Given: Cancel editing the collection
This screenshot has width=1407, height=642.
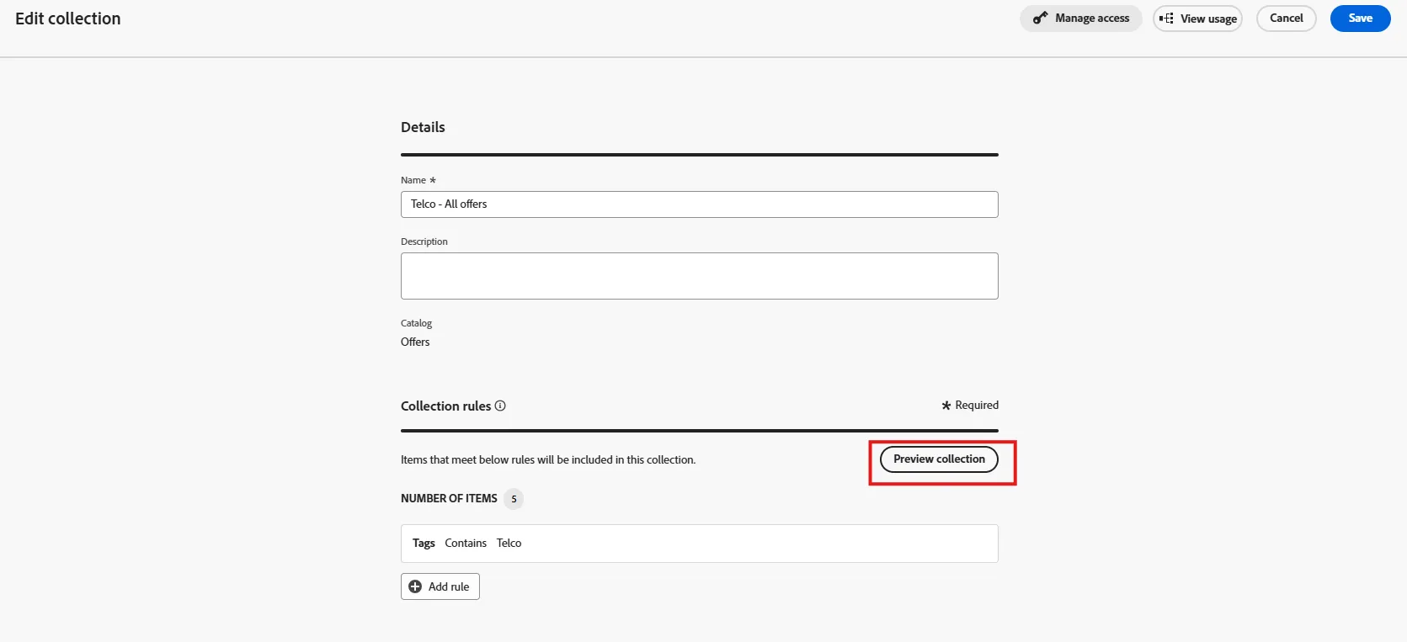Looking at the screenshot, I should [1286, 18].
